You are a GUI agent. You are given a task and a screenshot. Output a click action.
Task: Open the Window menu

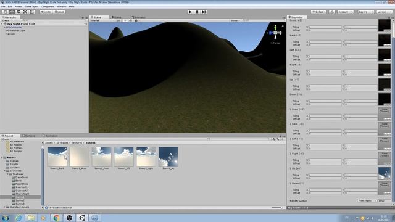tap(62, 7)
